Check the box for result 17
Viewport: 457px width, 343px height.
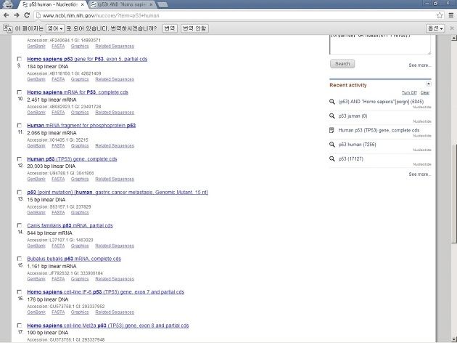coord(20,326)
